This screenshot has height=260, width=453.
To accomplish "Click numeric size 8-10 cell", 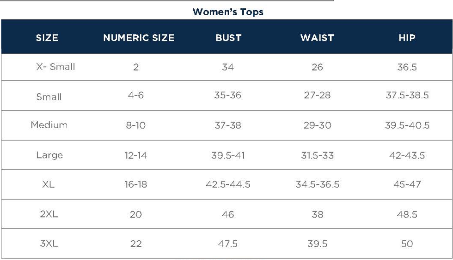I will [x=135, y=125].
